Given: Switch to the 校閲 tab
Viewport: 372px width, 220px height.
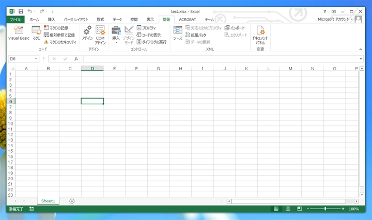Looking at the screenshot, I should (x=134, y=20).
